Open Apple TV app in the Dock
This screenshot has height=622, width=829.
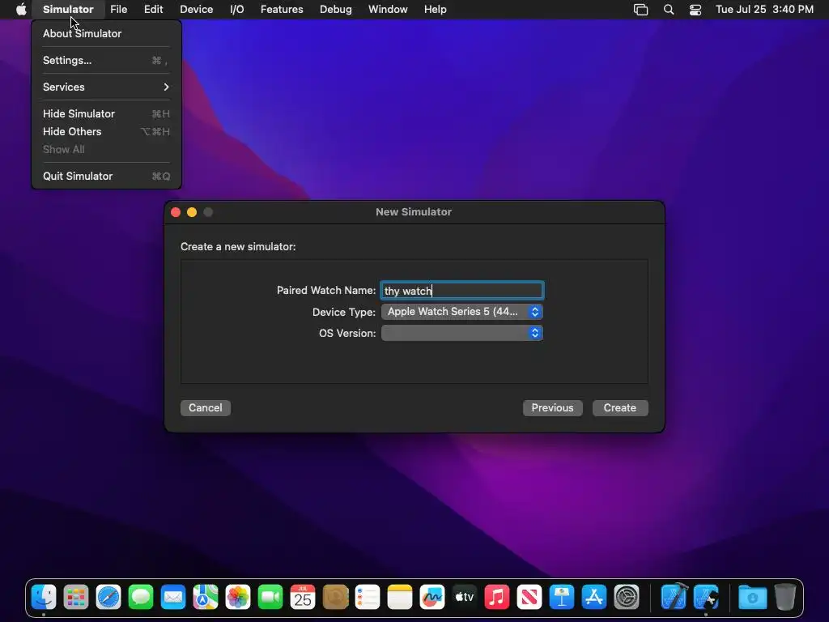click(465, 598)
